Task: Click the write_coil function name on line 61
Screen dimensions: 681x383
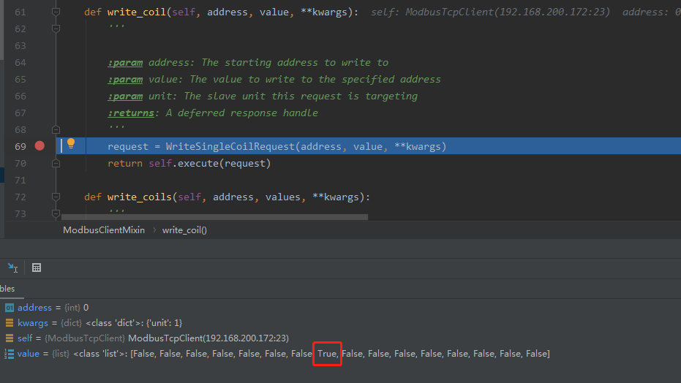Action: (136, 12)
